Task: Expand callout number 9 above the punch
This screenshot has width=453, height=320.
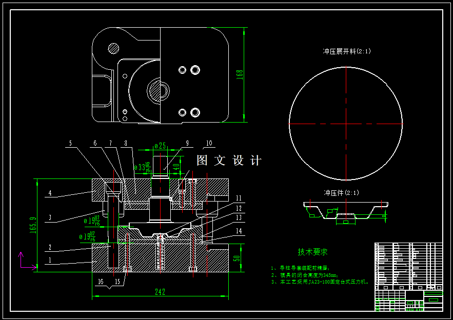Action: (x=187, y=143)
